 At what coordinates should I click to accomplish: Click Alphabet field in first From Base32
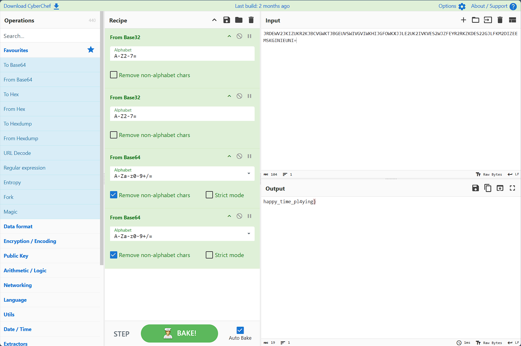click(x=182, y=54)
